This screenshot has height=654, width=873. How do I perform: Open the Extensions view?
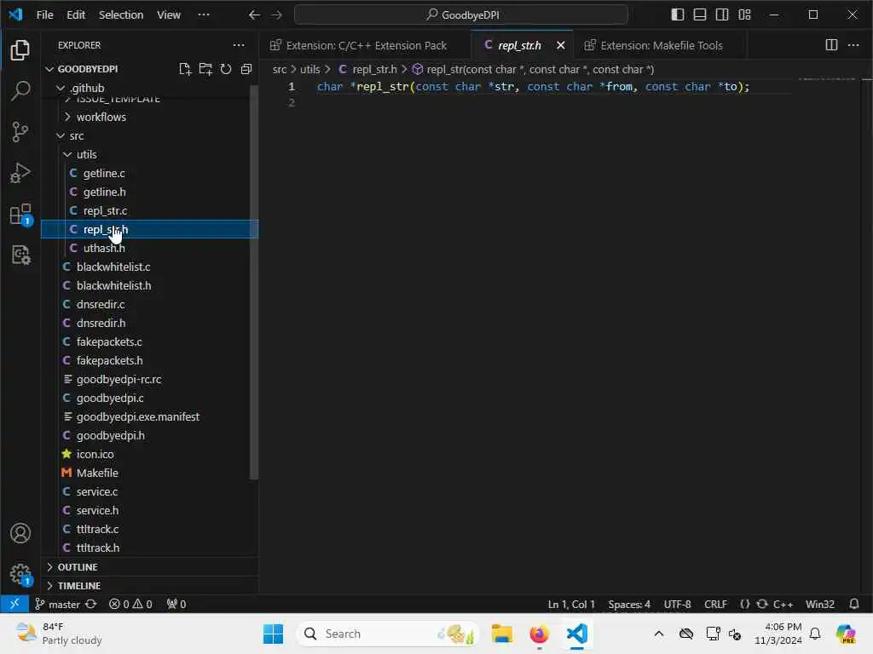coord(20,214)
